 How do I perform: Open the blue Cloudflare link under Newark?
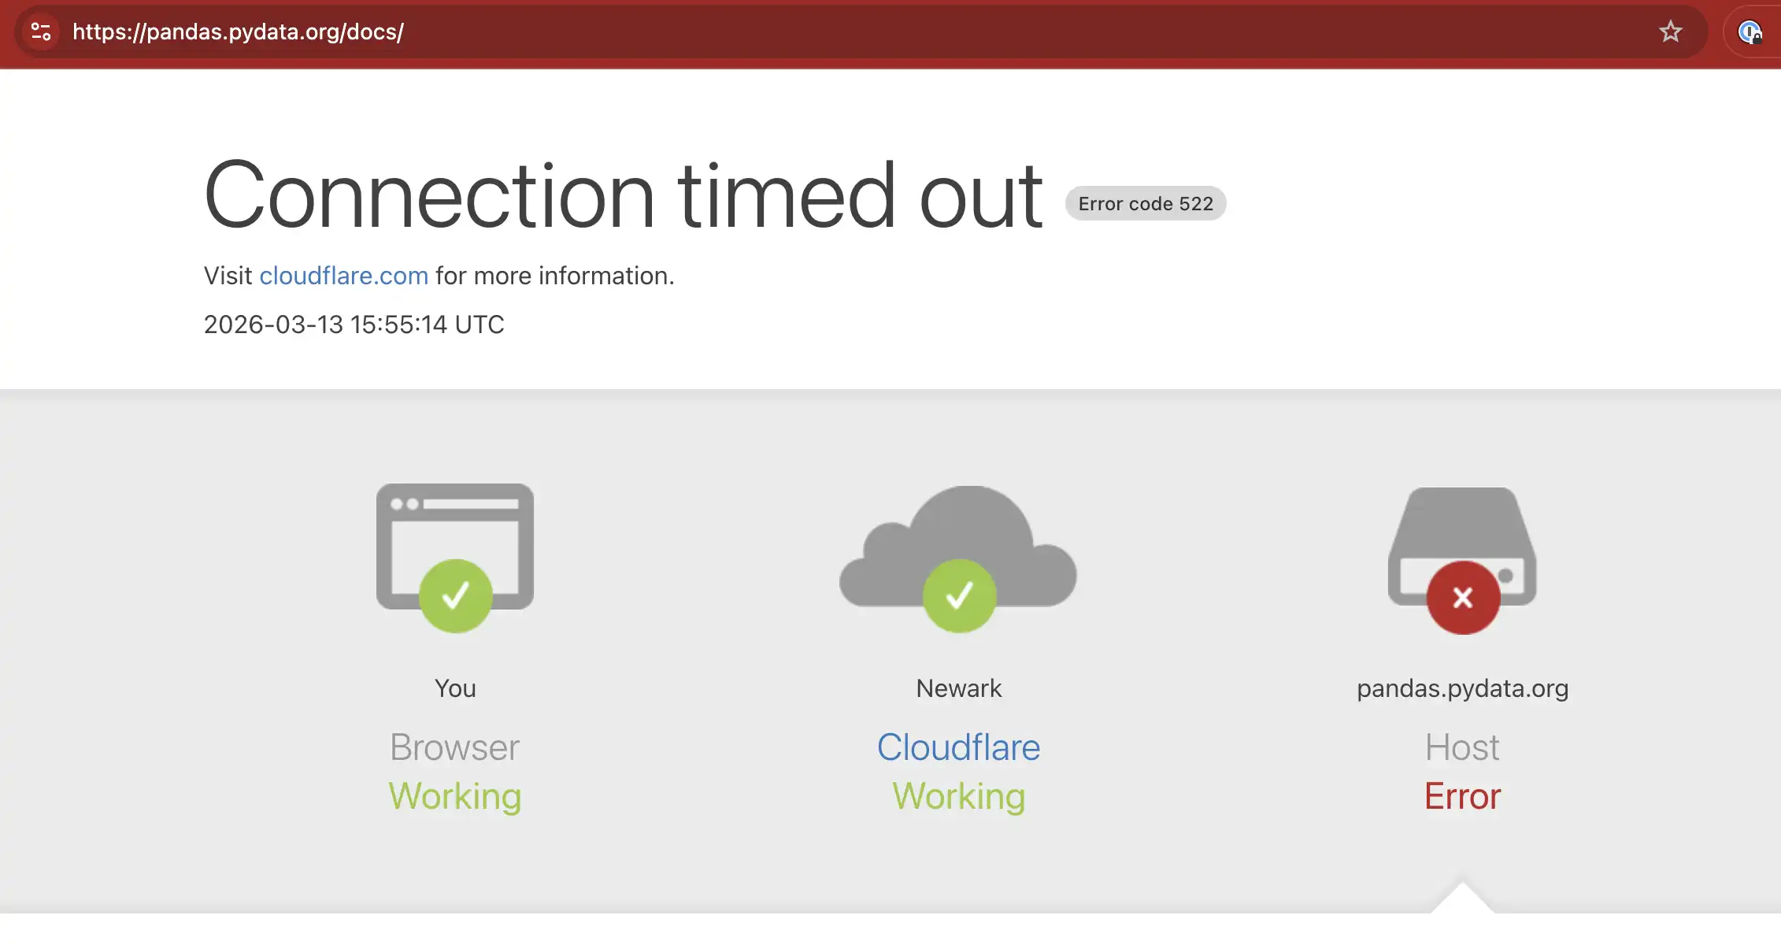click(x=958, y=747)
